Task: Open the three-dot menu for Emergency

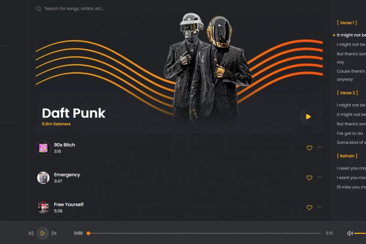Action: [x=320, y=177]
